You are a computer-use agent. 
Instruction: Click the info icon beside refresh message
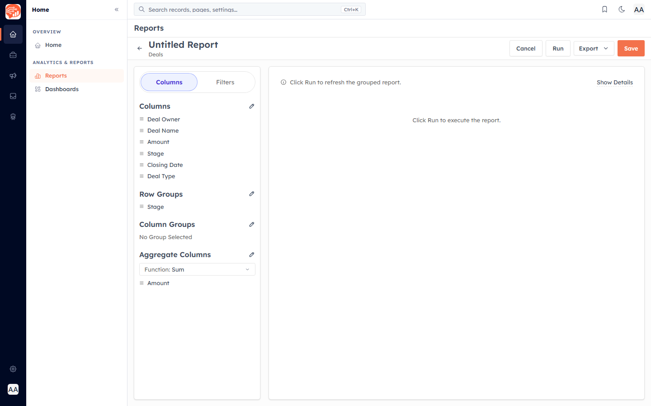[283, 82]
